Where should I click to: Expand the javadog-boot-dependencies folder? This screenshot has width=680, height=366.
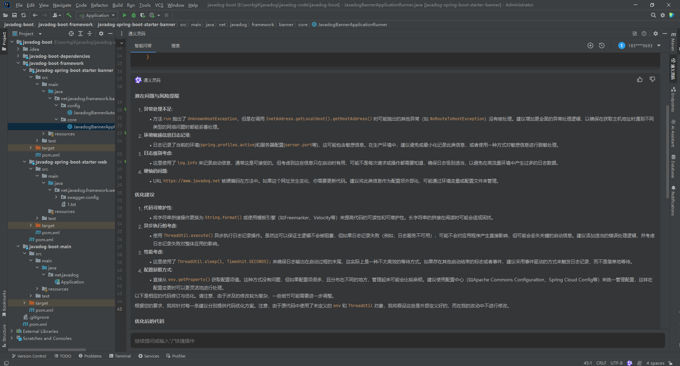click(x=18, y=56)
